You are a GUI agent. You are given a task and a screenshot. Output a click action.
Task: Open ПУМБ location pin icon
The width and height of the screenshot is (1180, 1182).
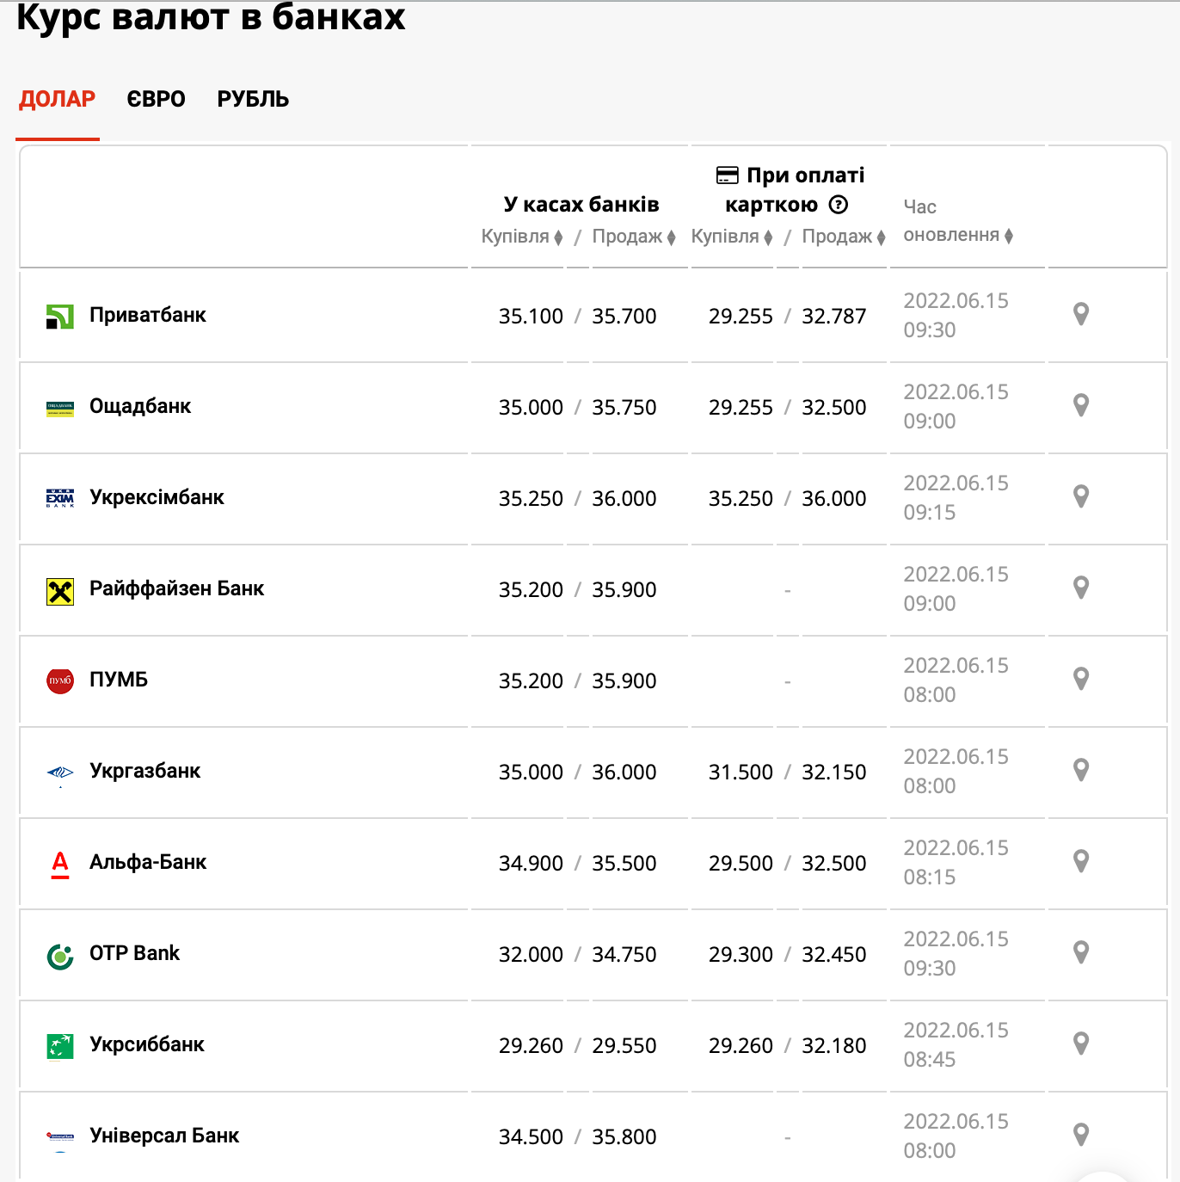[x=1081, y=679]
